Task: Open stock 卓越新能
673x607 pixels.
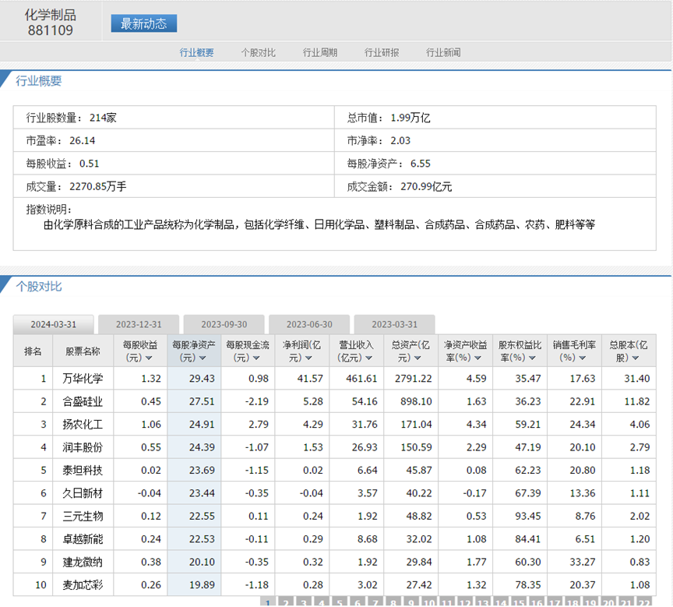Action: pos(83,539)
